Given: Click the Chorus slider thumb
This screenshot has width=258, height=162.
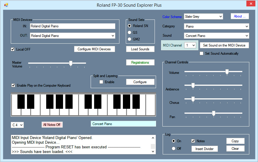Looking at the screenshot, I should coord(193,99).
